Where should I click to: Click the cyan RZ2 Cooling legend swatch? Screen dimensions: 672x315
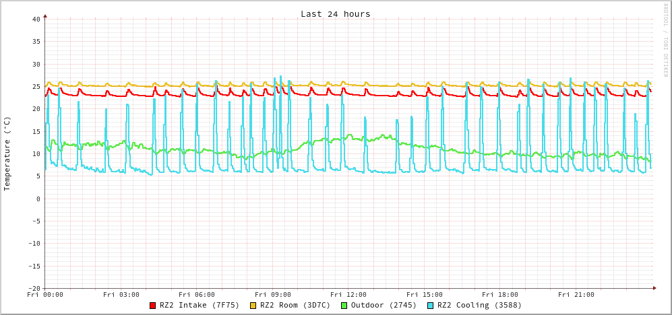431,306
